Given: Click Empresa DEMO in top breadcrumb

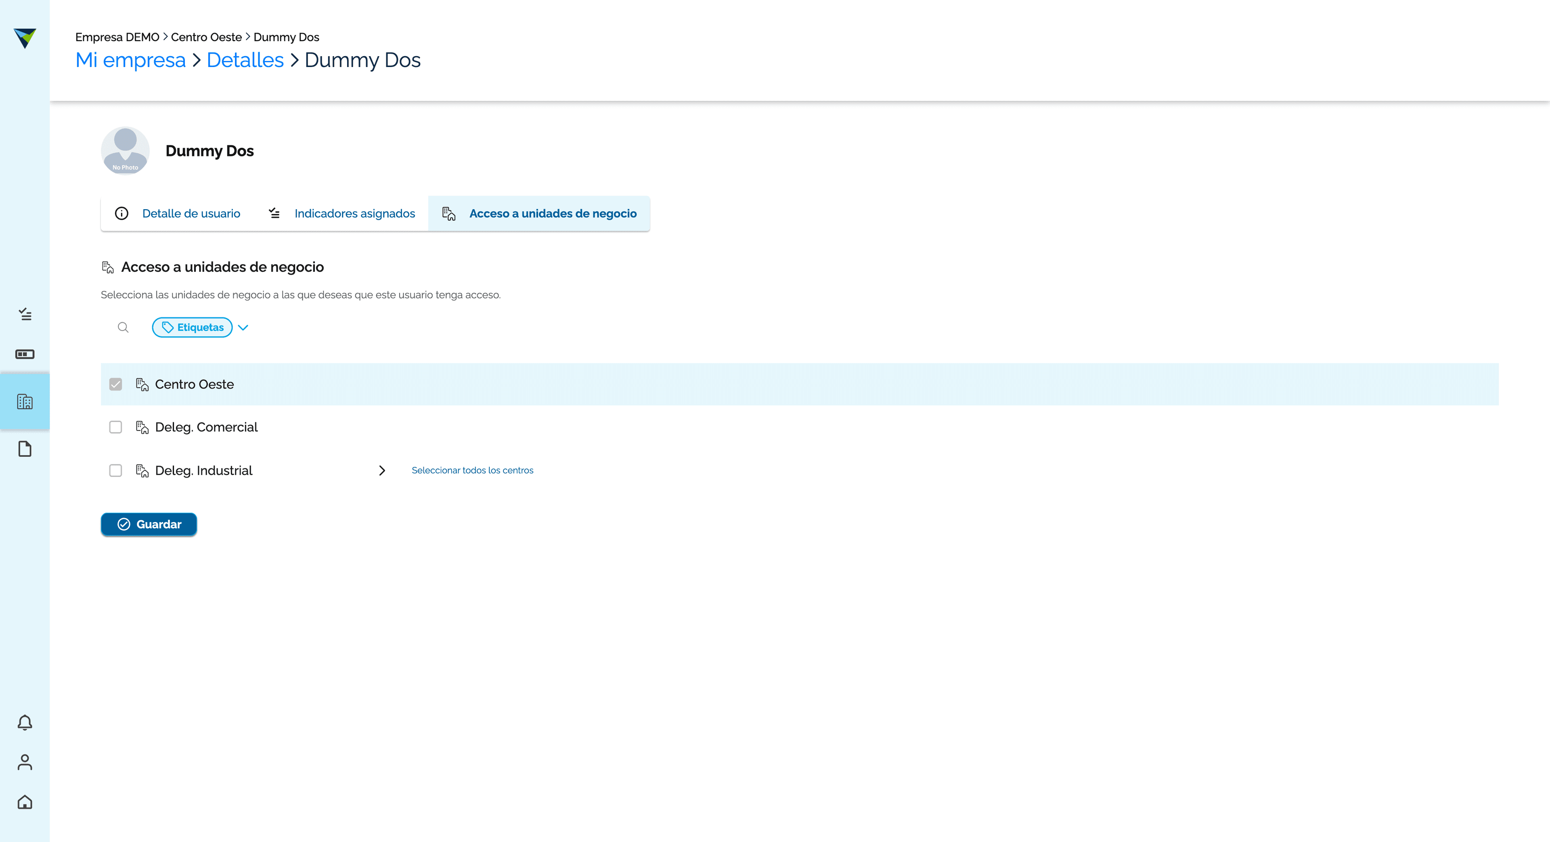Looking at the screenshot, I should 117,37.
